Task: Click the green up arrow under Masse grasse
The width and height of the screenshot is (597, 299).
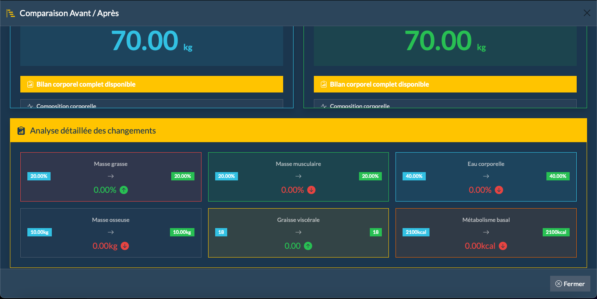Action: pyautogui.click(x=124, y=190)
